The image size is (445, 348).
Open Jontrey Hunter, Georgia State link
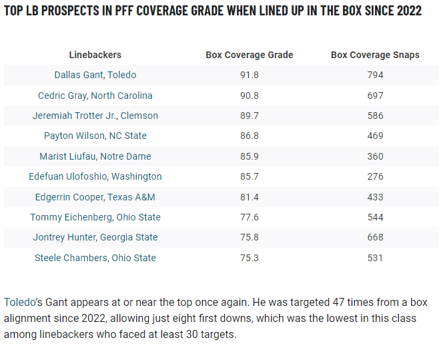[x=95, y=237]
